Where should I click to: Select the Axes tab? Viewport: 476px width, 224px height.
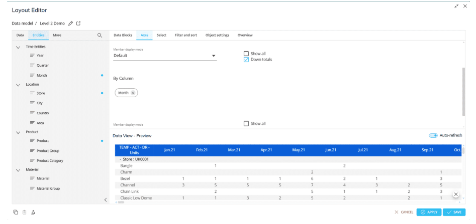coord(144,35)
